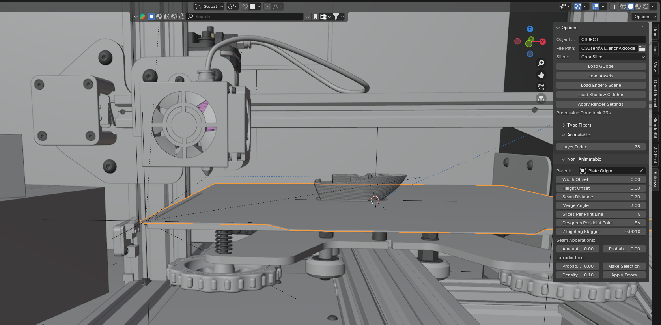Click the Layer Index slider field

[601, 147]
